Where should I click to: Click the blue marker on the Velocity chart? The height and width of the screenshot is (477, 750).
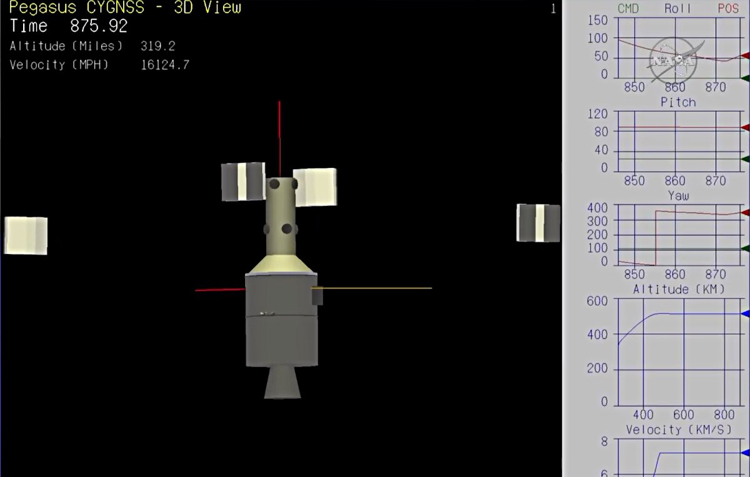click(744, 453)
